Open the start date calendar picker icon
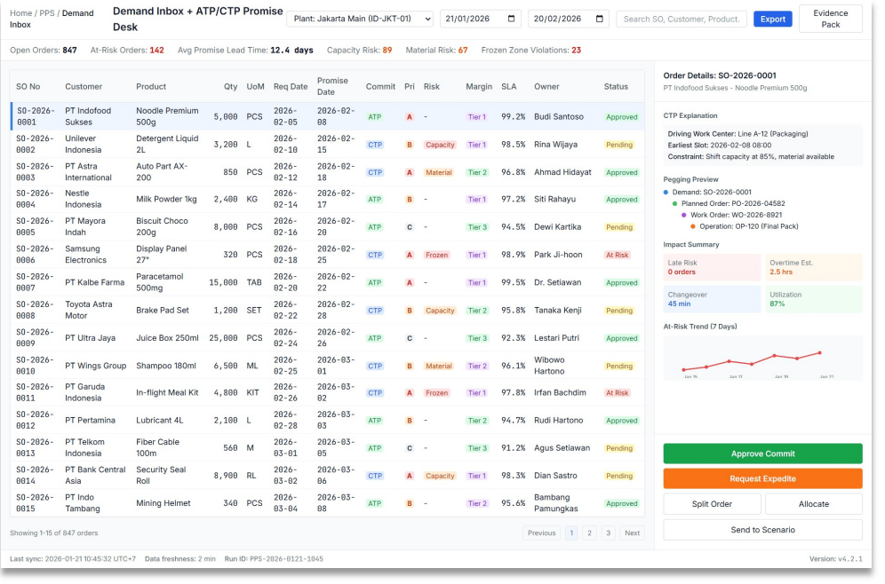Viewport: 885px width, 584px height. (x=512, y=19)
